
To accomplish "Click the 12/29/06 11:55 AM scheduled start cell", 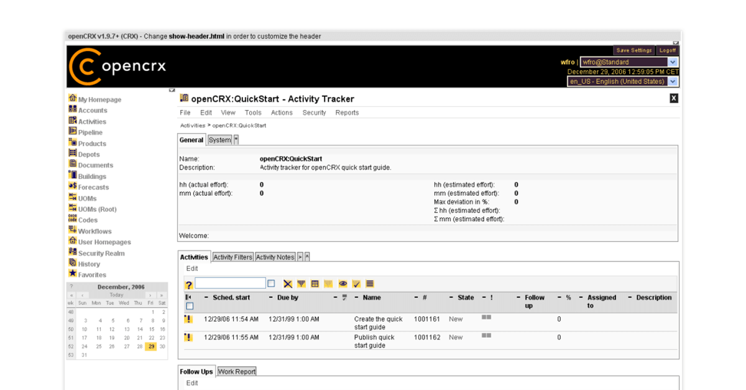I will coord(231,337).
